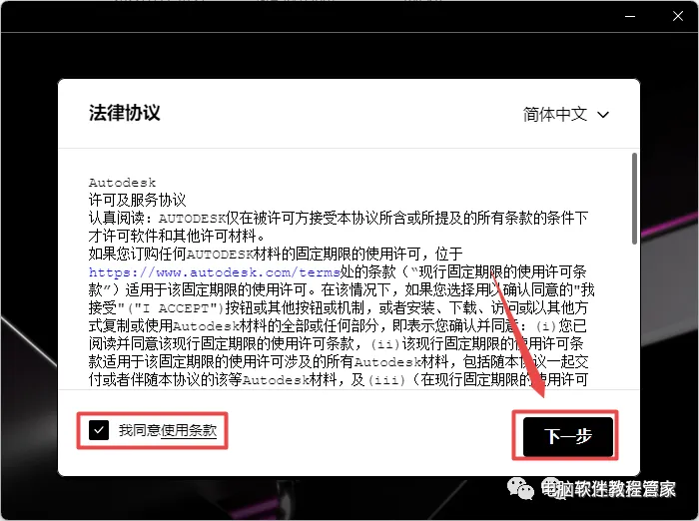Open the 使用条款 underlined link
This screenshot has height=521, width=699.
pyautogui.click(x=189, y=430)
